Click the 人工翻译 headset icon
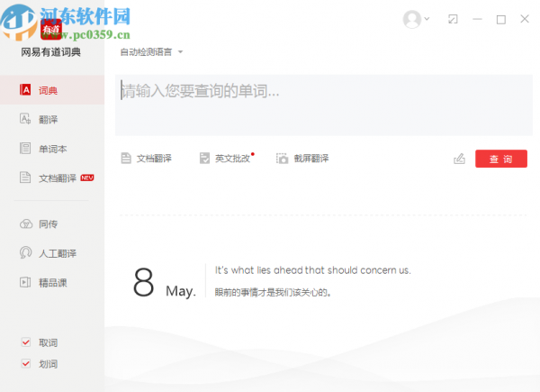The height and width of the screenshot is (392, 540). point(25,252)
